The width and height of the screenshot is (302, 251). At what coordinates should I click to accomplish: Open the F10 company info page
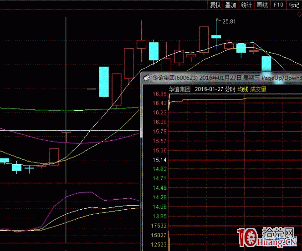click(x=277, y=5)
